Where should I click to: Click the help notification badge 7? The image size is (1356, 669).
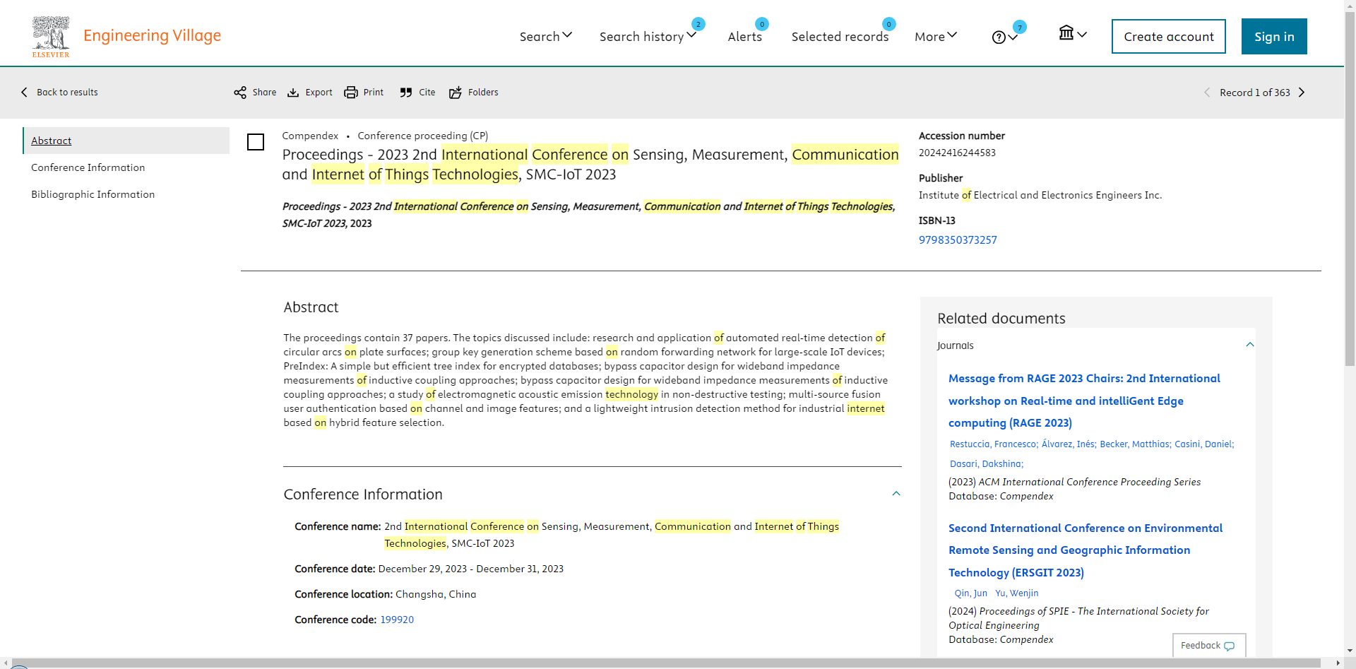[x=1019, y=28]
